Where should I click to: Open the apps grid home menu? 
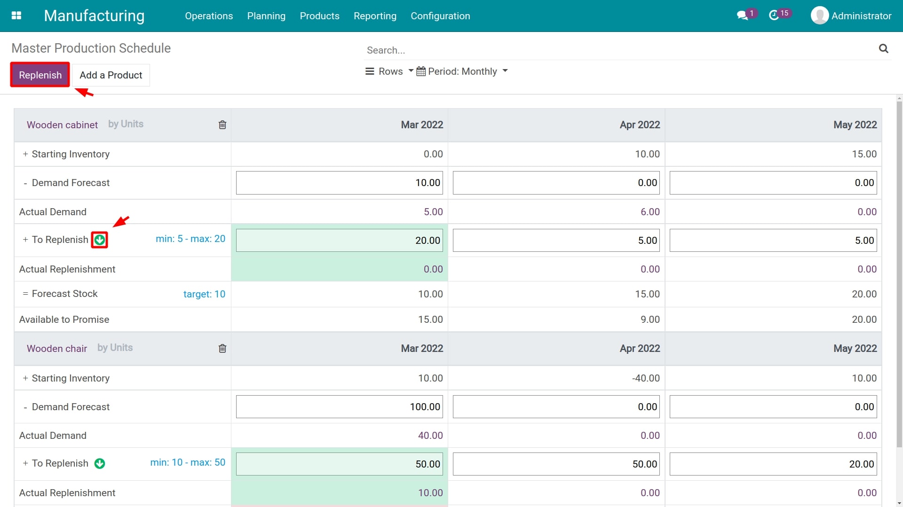(x=16, y=16)
